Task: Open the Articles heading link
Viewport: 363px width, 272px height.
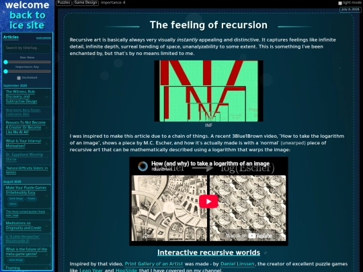Action: (11, 37)
